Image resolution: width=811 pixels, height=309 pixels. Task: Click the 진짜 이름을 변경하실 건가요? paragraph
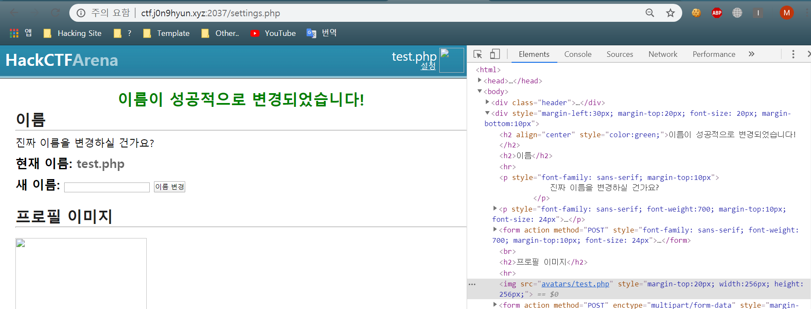click(85, 143)
